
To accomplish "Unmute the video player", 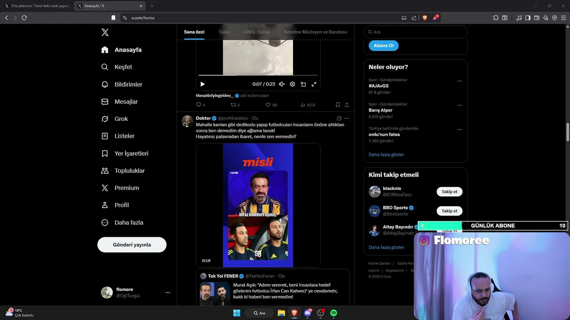I will 281,84.
